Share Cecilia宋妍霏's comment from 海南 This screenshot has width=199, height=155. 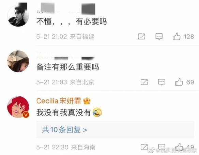coord(144,147)
